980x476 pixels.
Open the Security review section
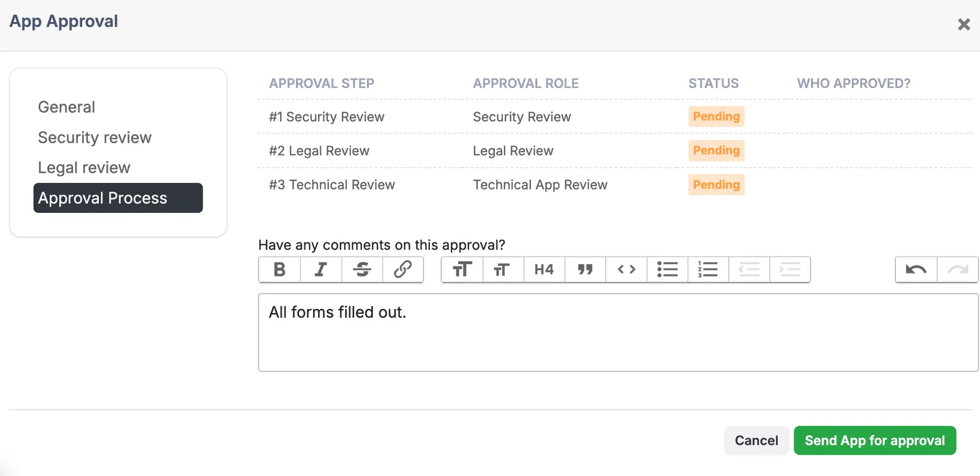tap(94, 138)
